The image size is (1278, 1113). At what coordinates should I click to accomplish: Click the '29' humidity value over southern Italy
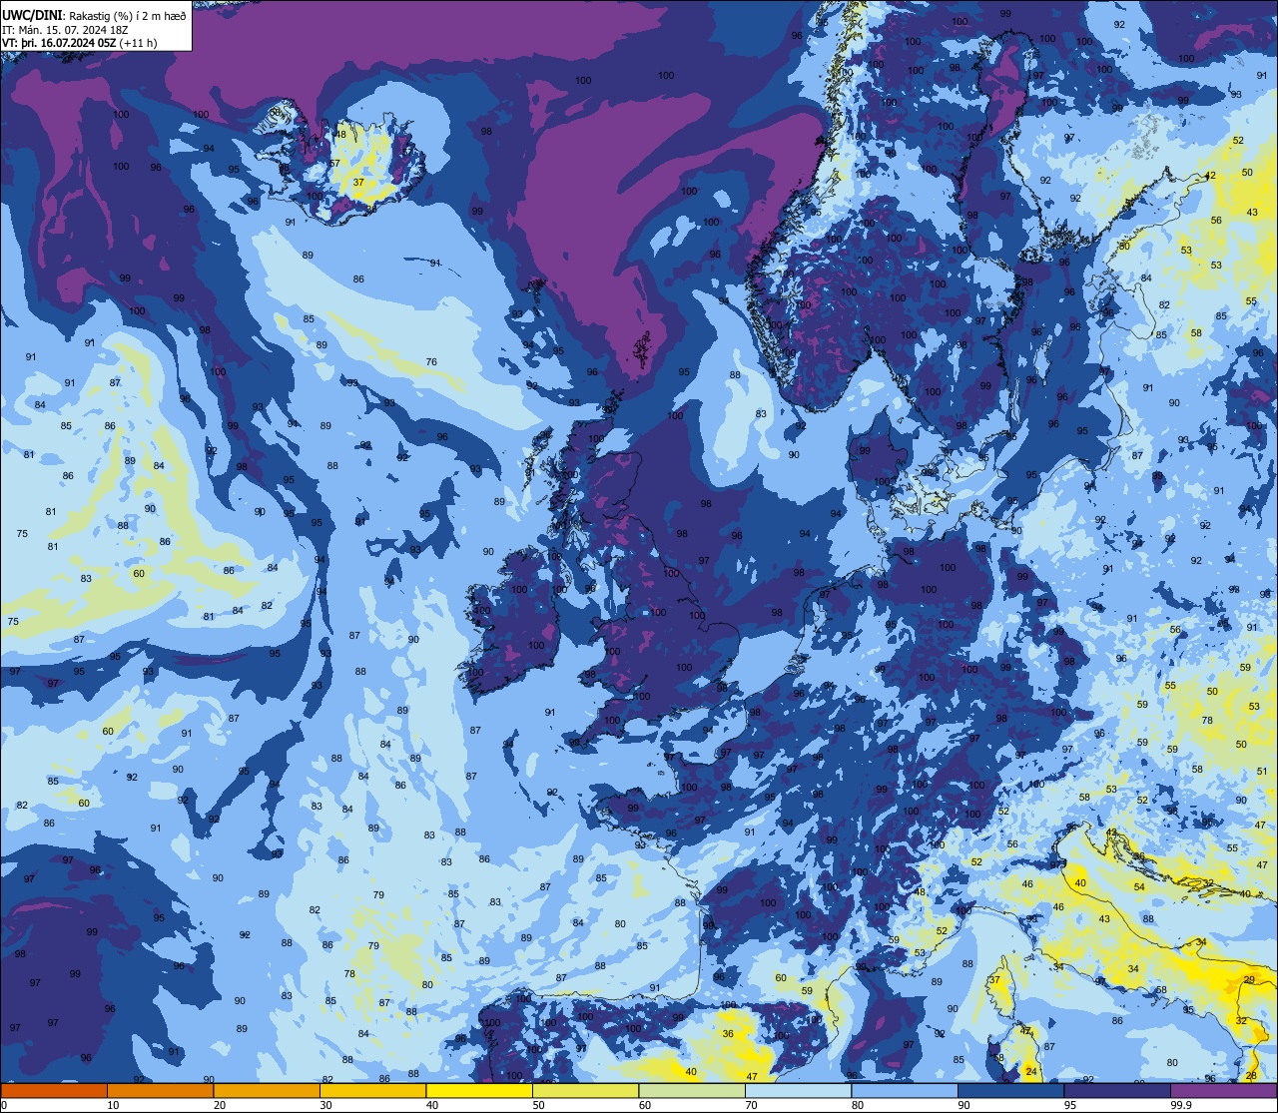[x=1249, y=980]
